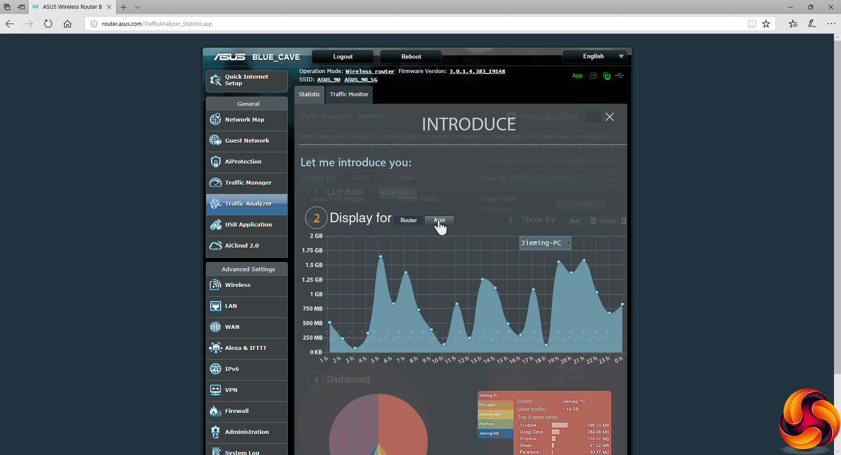Open the Introduction Demo link
This screenshot has height=455, width=841.
[x=549, y=116]
